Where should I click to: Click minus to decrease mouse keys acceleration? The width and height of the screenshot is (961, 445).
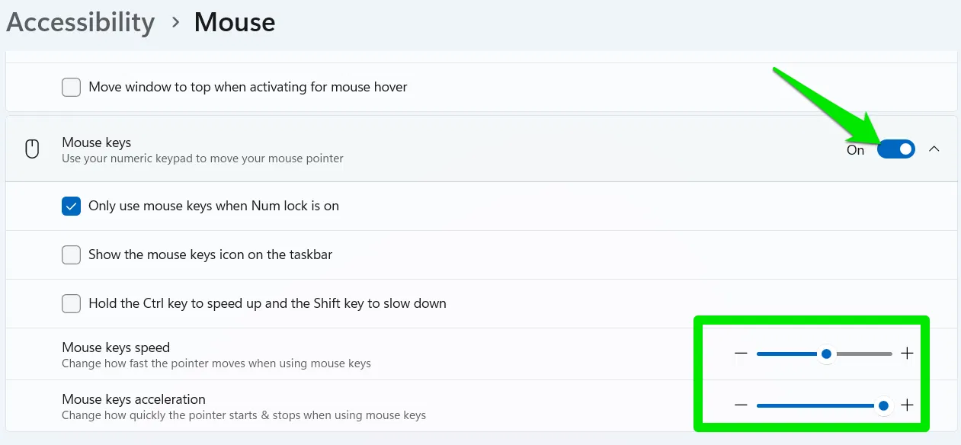pyautogui.click(x=740, y=405)
